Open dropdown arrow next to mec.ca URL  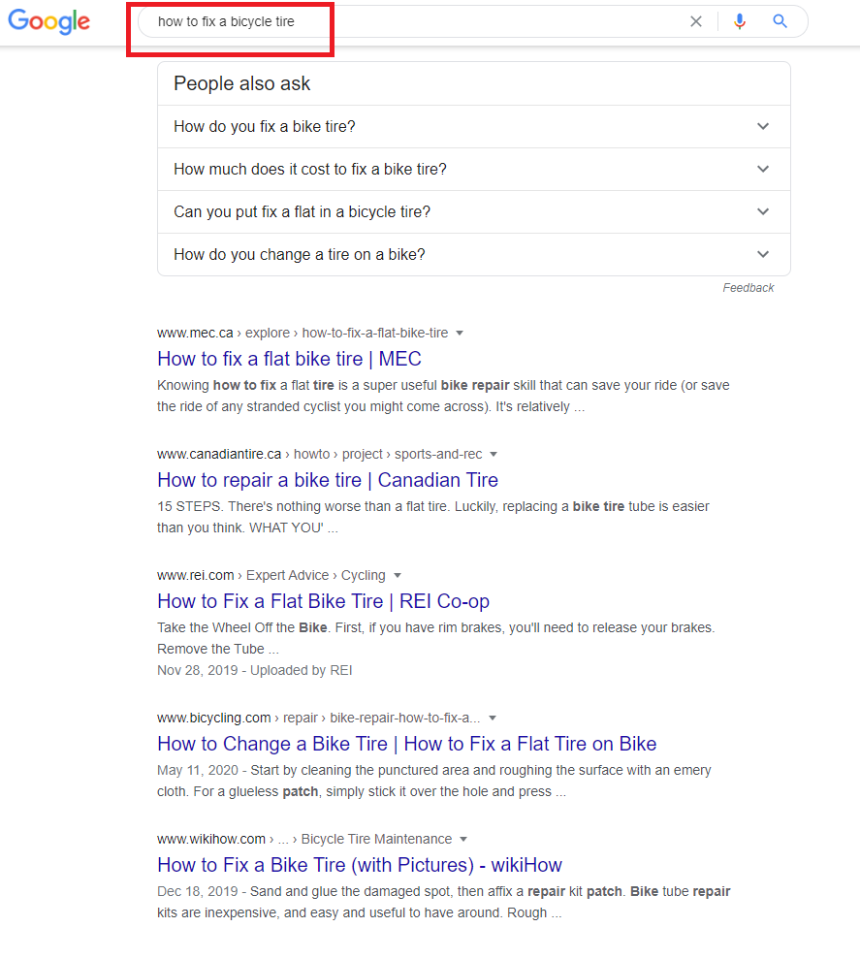(460, 334)
